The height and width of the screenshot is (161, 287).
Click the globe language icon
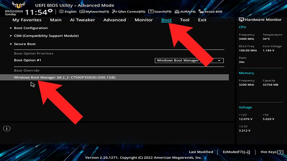pyautogui.click(x=61, y=12)
